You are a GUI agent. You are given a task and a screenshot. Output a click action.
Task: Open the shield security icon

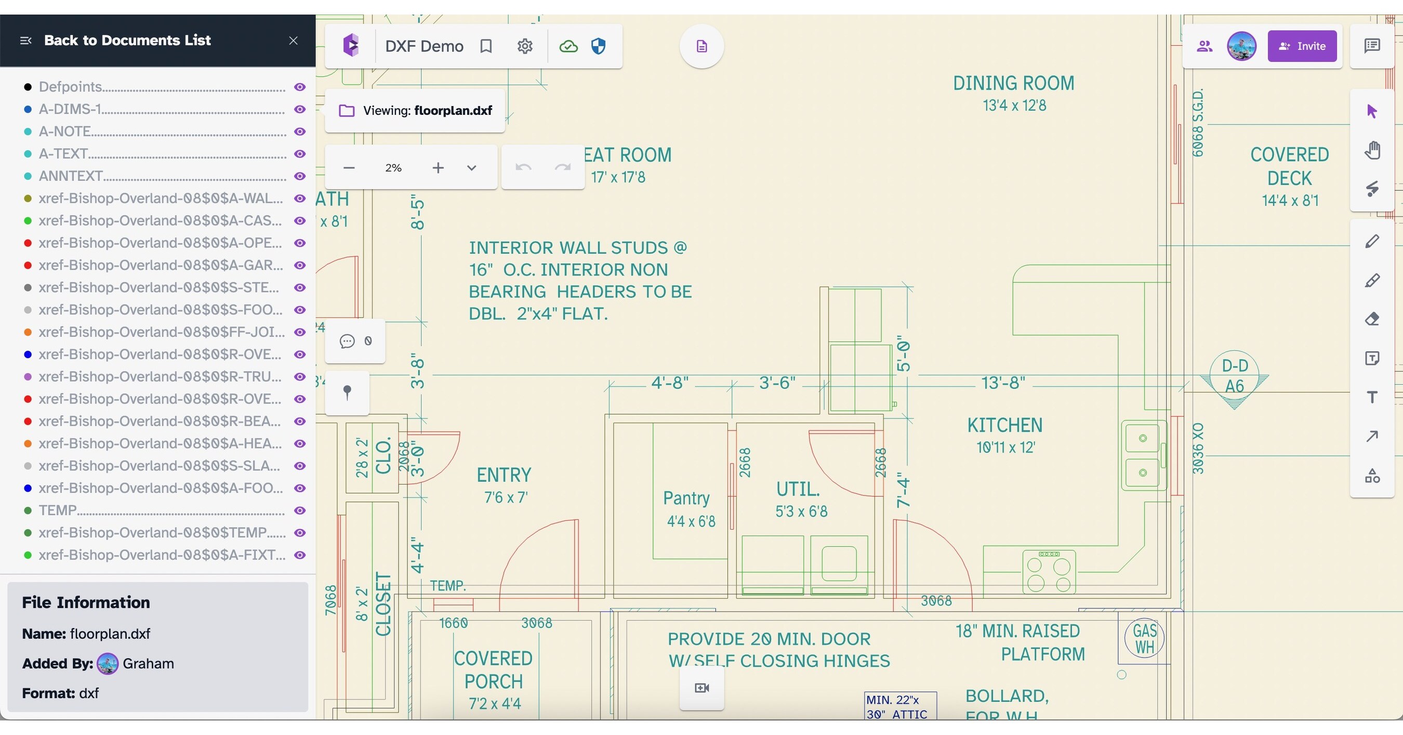point(598,46)
